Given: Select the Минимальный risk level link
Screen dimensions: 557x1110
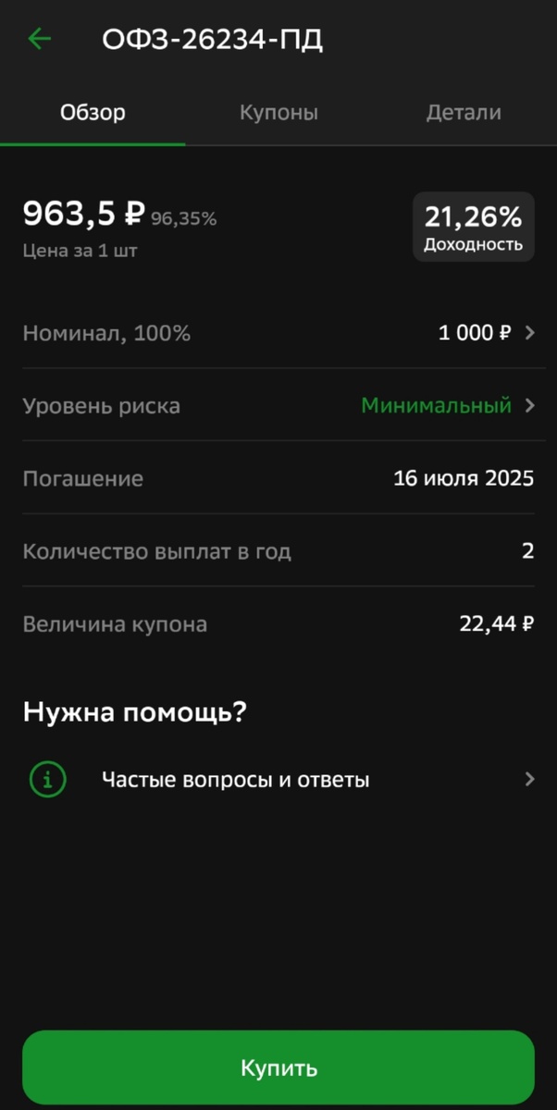Looking at the screenshot, I should [439, 405].
